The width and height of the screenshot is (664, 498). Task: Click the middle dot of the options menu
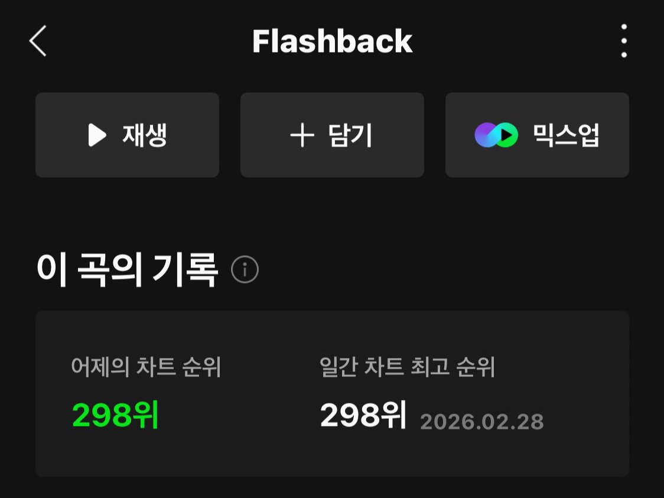624,41
